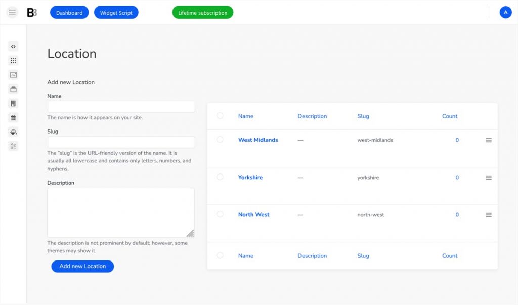Screen dimensions: 518x305
Task: Open the actions menu for Yorkshire
Action: [488, 177]
